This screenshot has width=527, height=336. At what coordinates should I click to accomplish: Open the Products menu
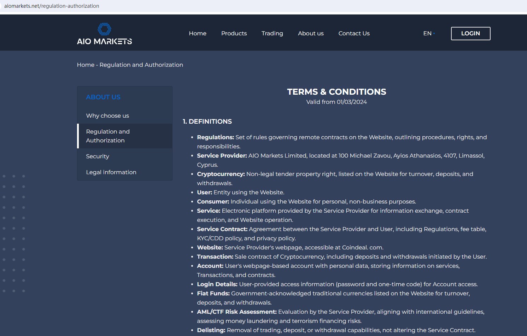234,33
